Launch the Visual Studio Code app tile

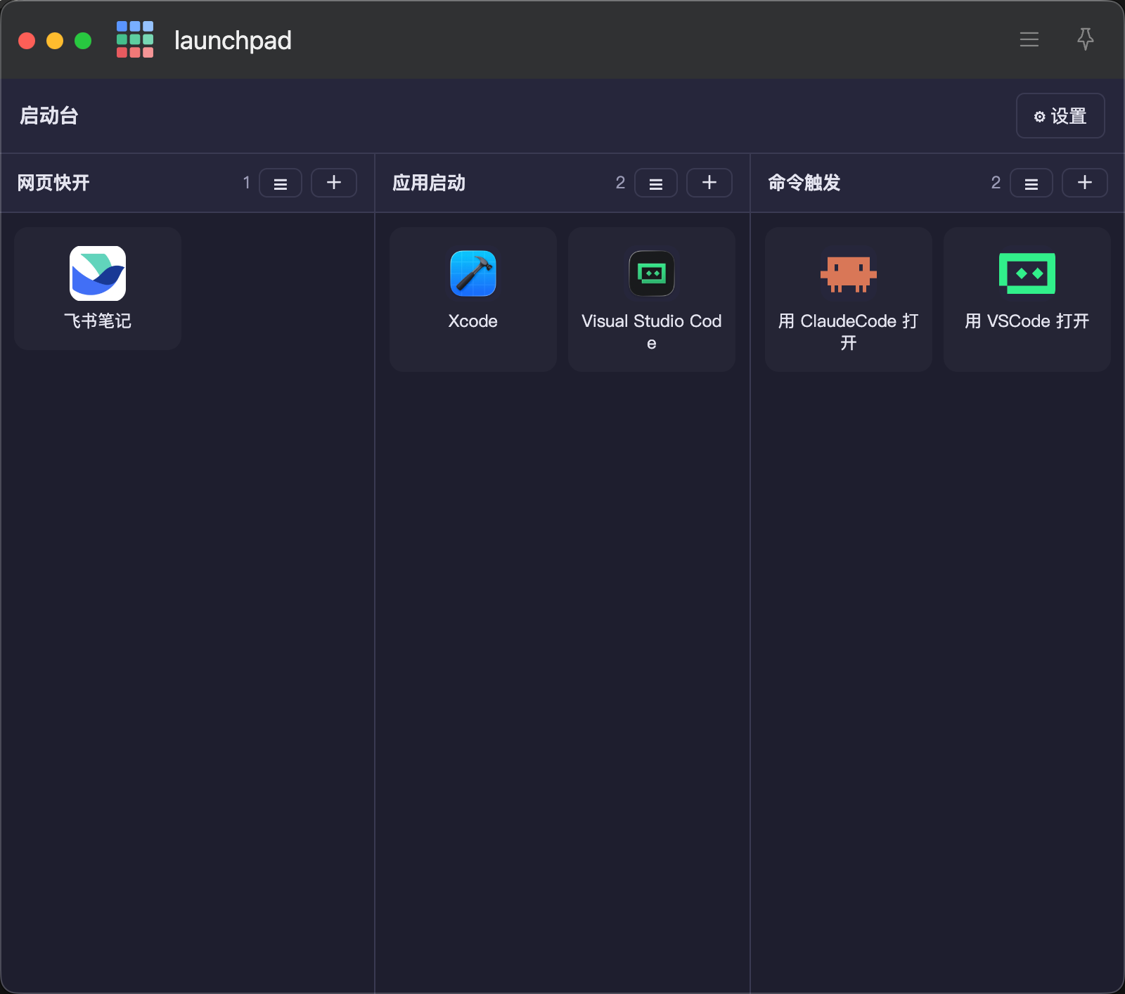point(652,299)
